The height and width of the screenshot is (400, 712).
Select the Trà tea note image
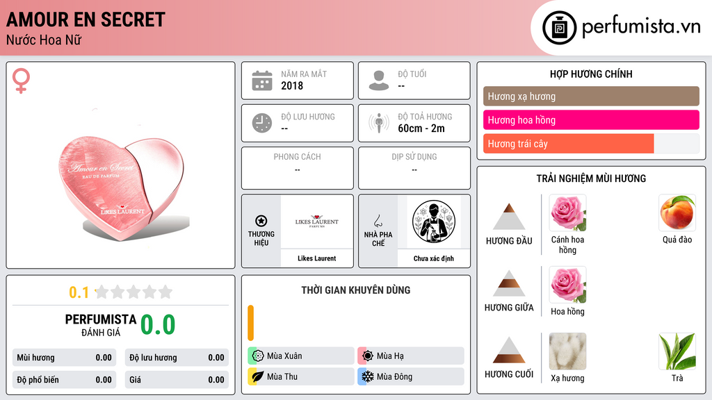point(677,351)
